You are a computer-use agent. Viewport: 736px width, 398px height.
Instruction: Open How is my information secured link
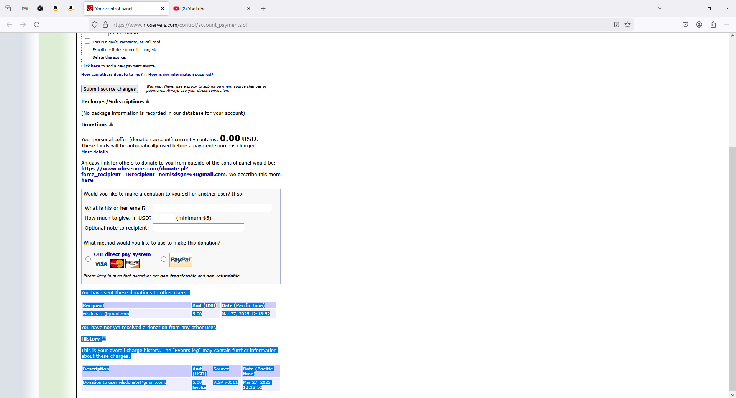181,75
